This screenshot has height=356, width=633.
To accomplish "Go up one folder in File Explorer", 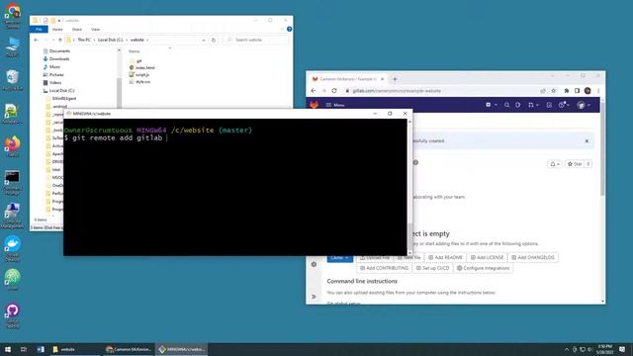I will tap(60, 40).
